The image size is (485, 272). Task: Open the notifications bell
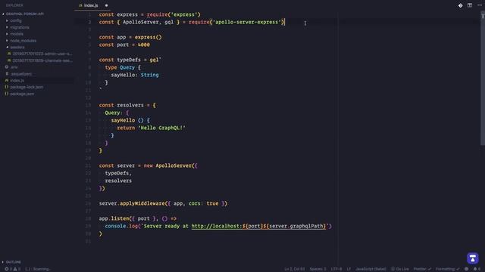tap(477, 269)
